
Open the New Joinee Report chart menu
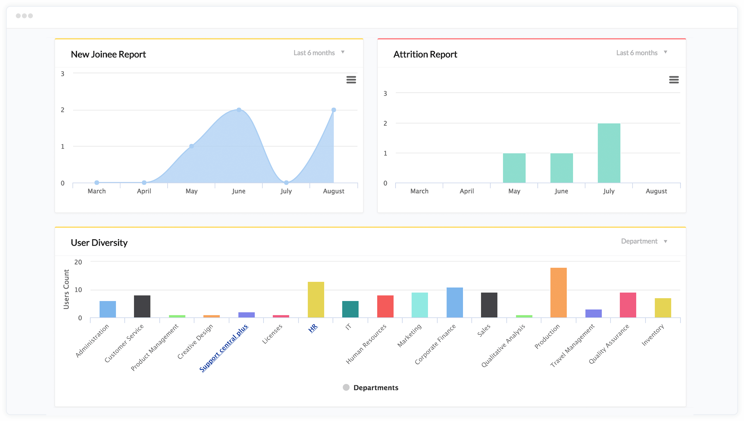(x=351, y=80)
